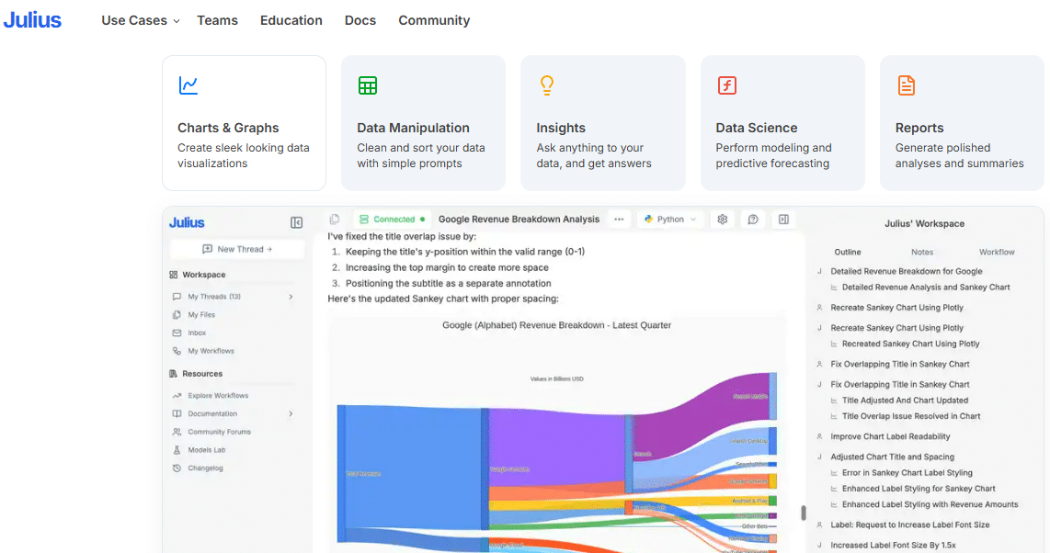The width and height of the screenshot is (1050, 553).
Task: Click the Sankey chart title text
Action: pos(556,325)
